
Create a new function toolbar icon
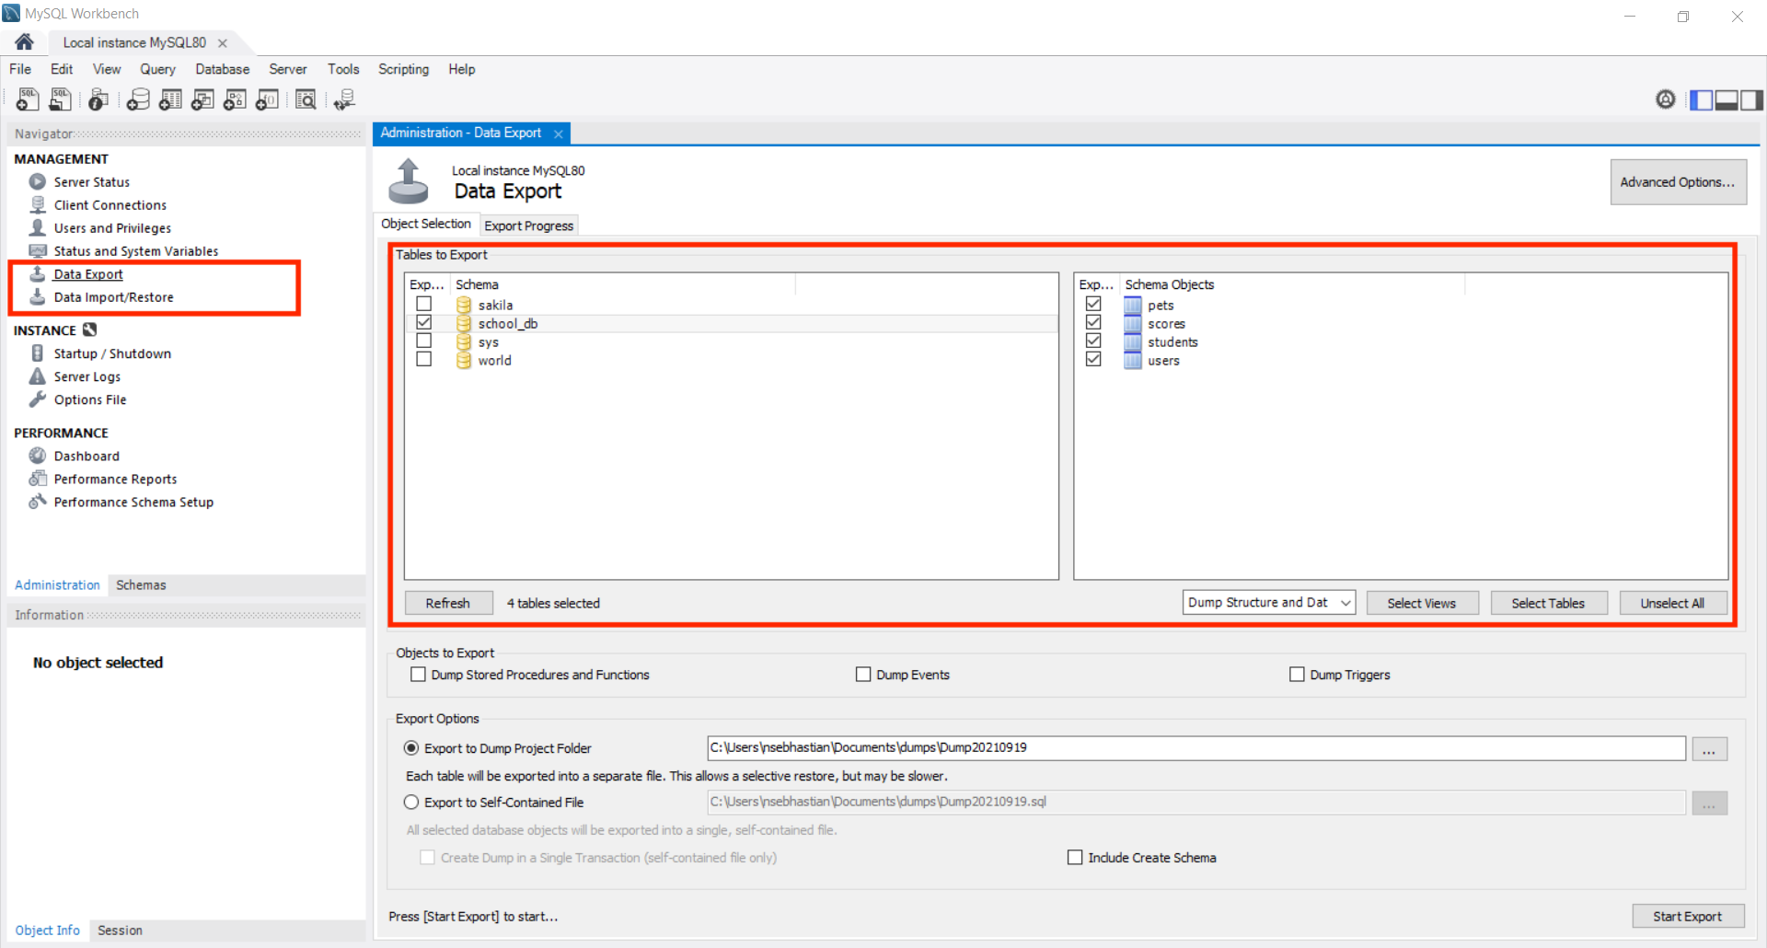pyautogui.click(x=267, y=99)
